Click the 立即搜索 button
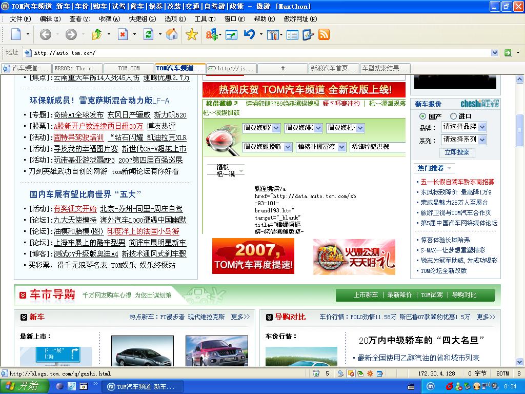The width and height of the screenshot is (525, 394). [457, 152]
